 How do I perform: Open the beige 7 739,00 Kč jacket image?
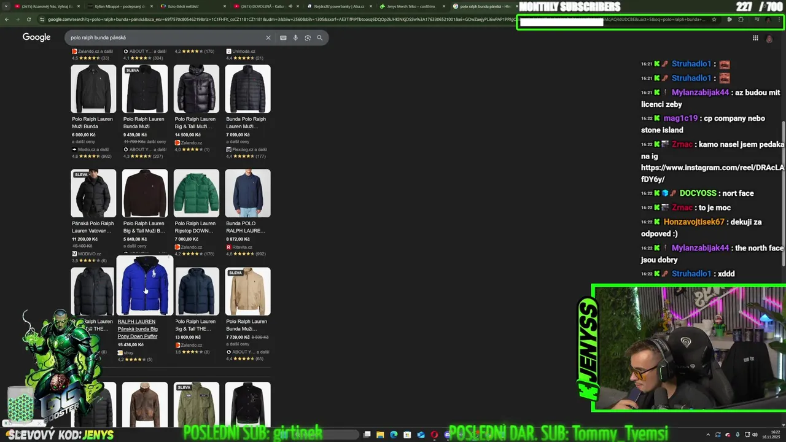[248, 292]
